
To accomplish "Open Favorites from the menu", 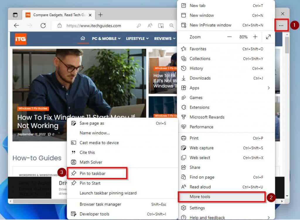I will [226, 49].
